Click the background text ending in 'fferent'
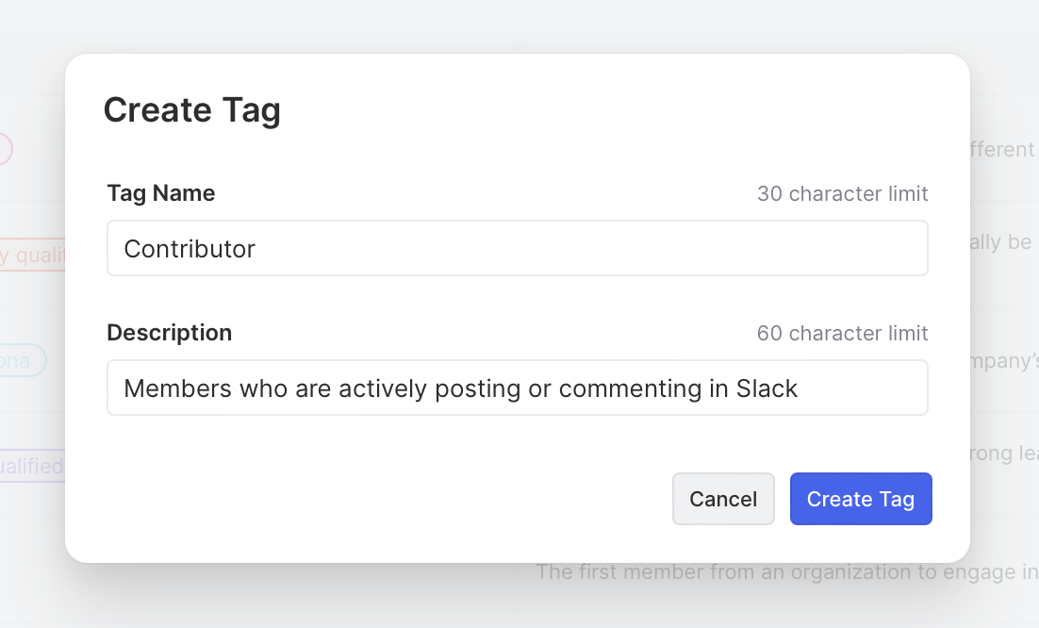The image size is (1039, 628). coord(1003,149)
